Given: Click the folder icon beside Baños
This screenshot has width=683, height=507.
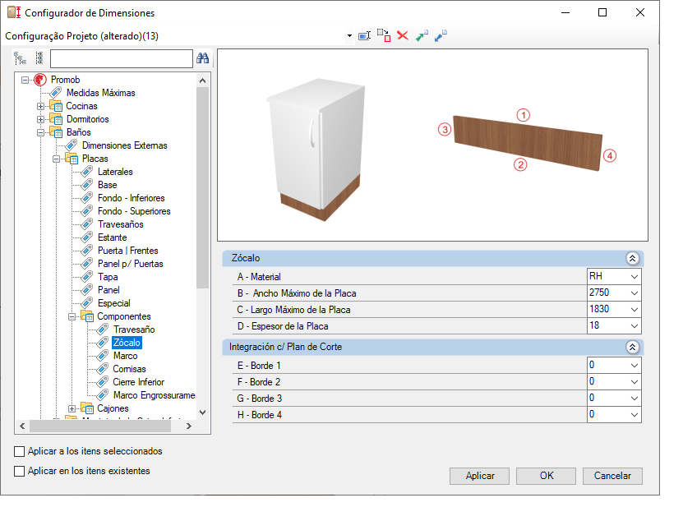Looking at the screenshot, I should tap(56, 132).
